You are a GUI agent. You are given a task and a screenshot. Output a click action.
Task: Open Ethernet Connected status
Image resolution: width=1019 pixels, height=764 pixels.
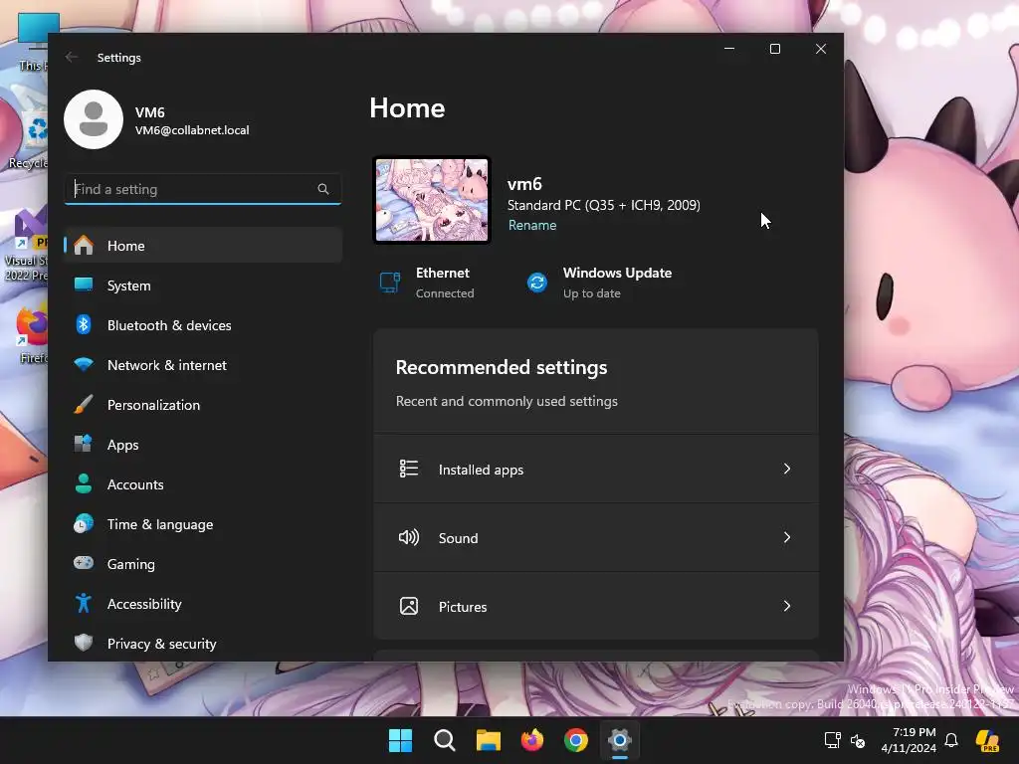pos(427,283)
